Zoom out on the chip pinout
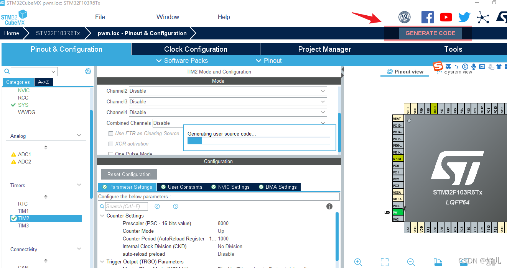Screen dimensions: 507x268 411,262
